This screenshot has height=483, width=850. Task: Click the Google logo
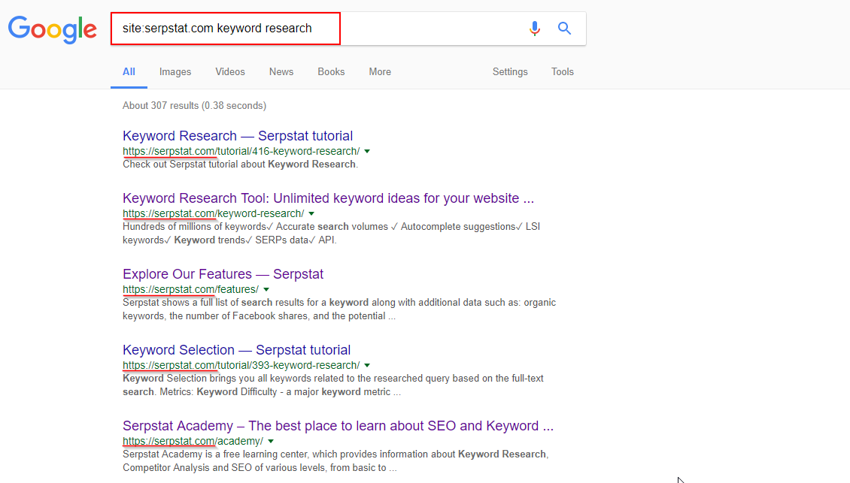coord(53,29)
